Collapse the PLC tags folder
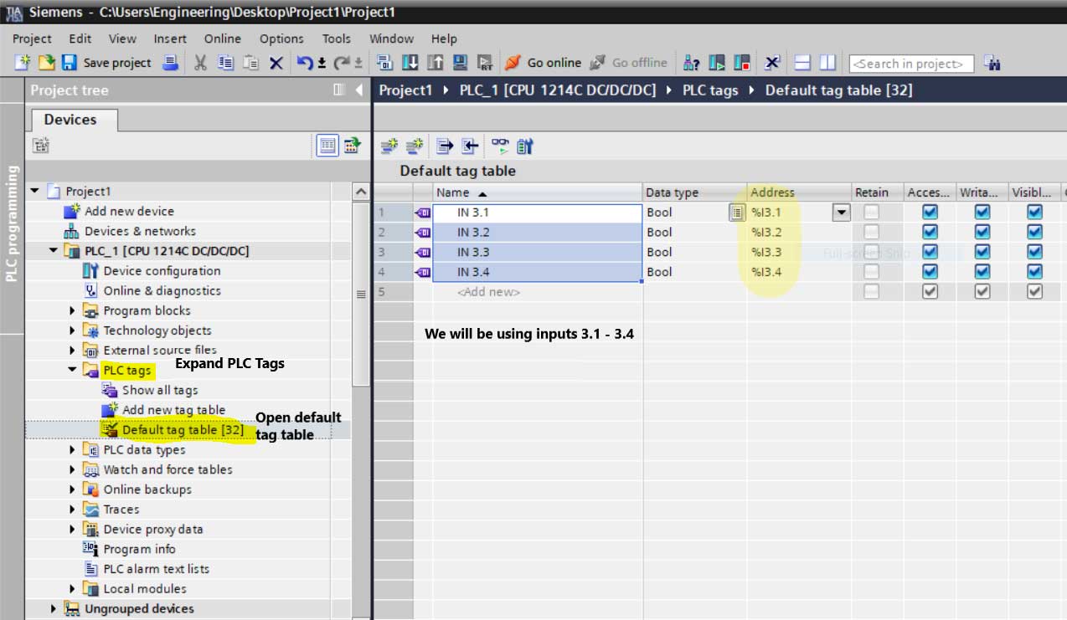This screenshot has height=620, width=1067. 73,371
